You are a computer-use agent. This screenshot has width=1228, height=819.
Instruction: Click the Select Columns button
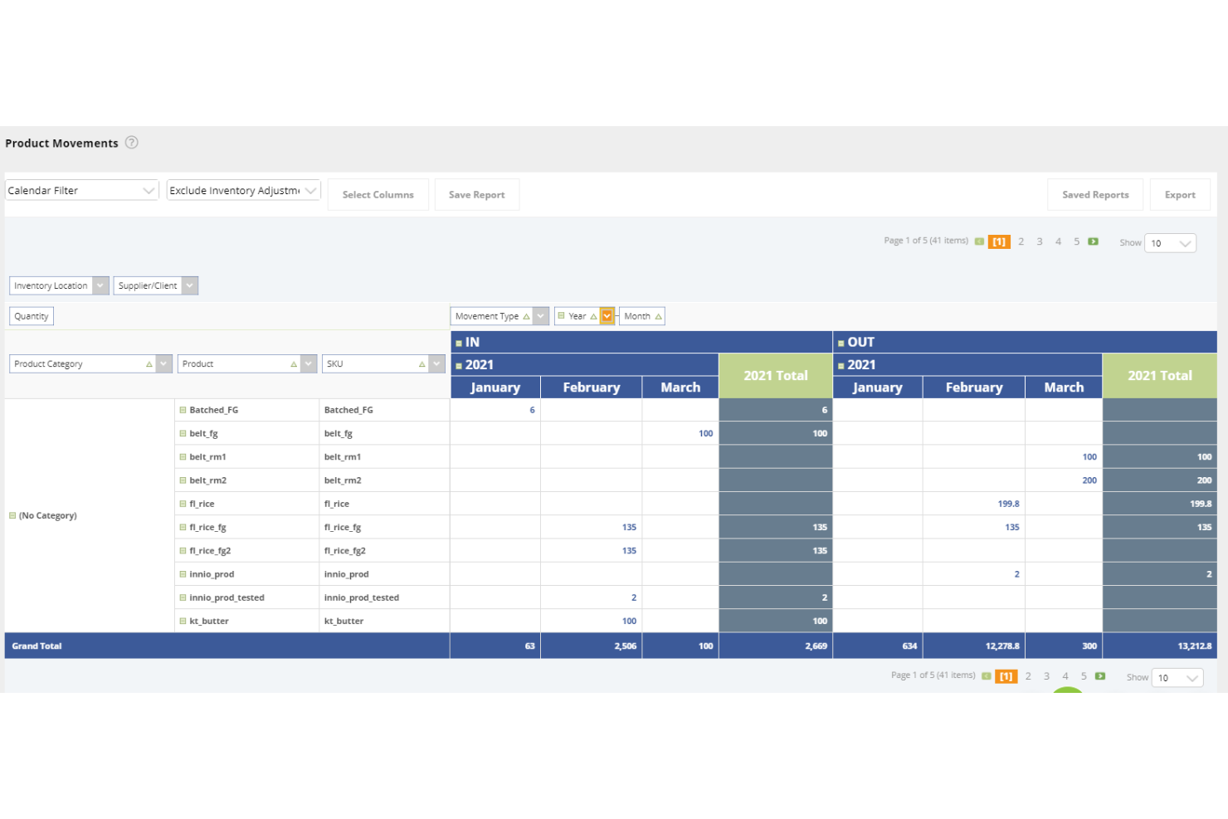[x=378, y=194]
